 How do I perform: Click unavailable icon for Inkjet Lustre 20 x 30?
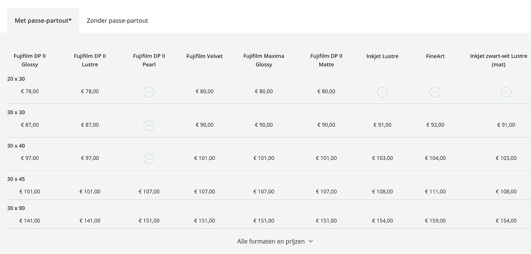point(382,92)
